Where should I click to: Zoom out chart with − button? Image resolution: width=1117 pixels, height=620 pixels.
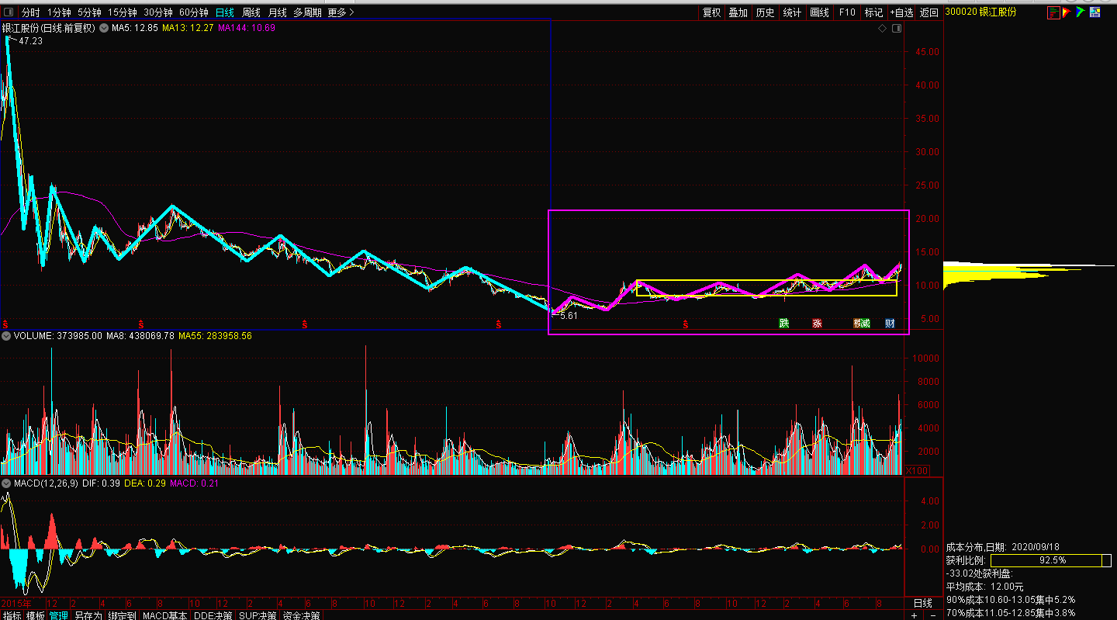932,615
